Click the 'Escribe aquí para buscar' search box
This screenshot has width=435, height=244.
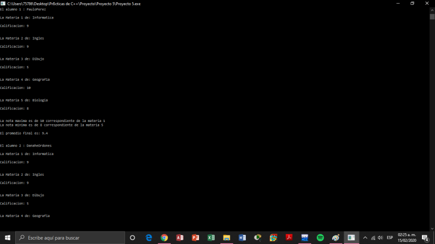click(x=71, y=237)
